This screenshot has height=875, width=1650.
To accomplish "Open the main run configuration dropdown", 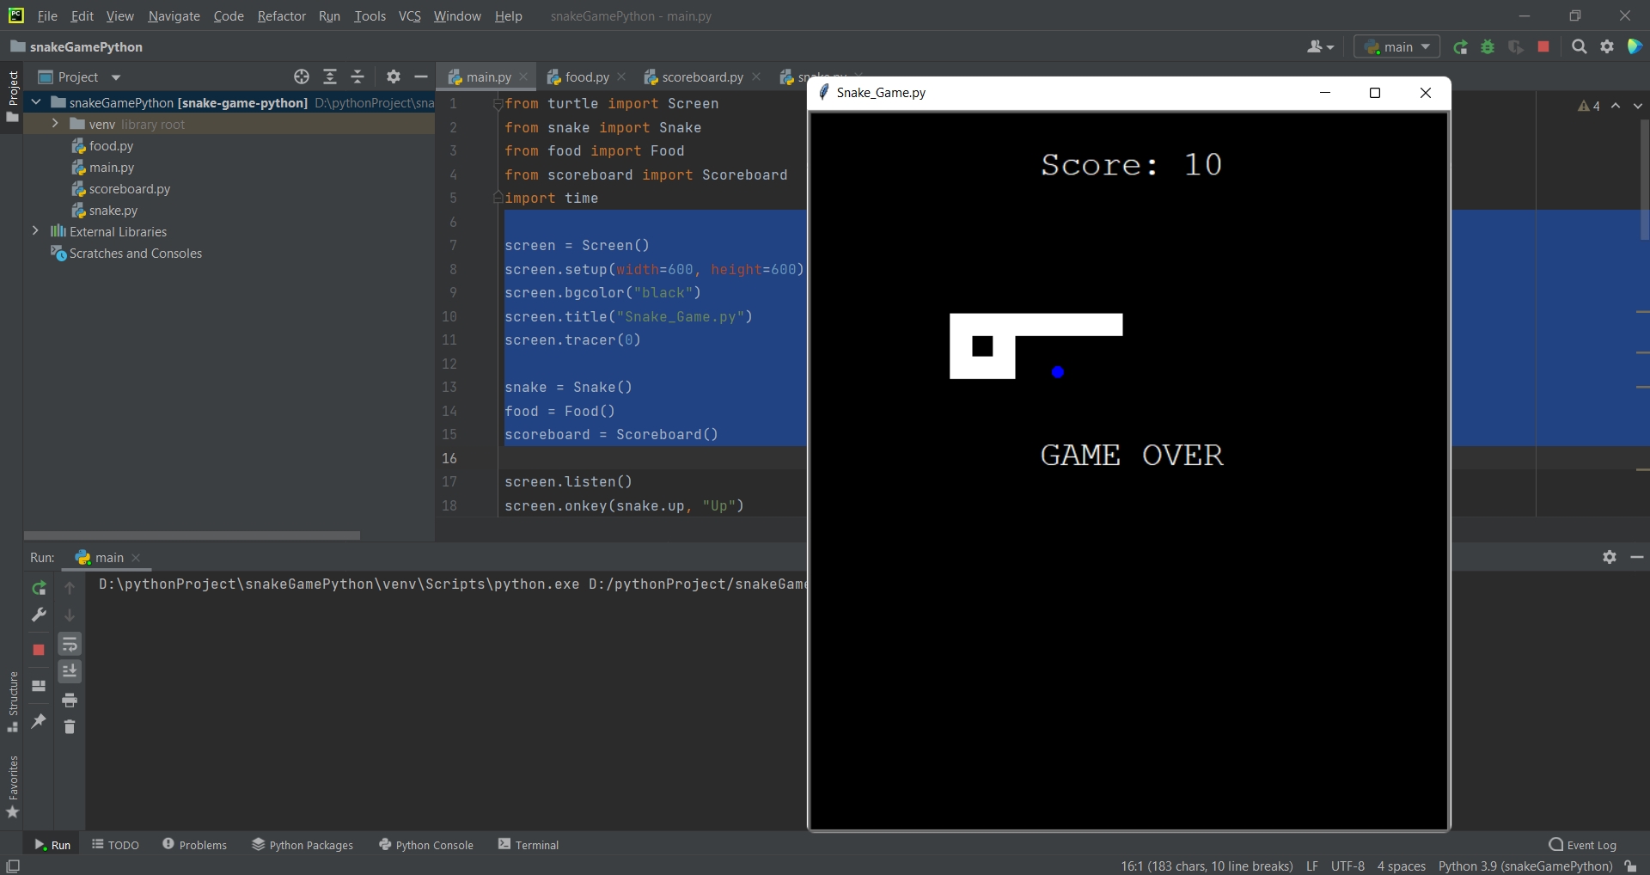I will [x=1397, y=47].
